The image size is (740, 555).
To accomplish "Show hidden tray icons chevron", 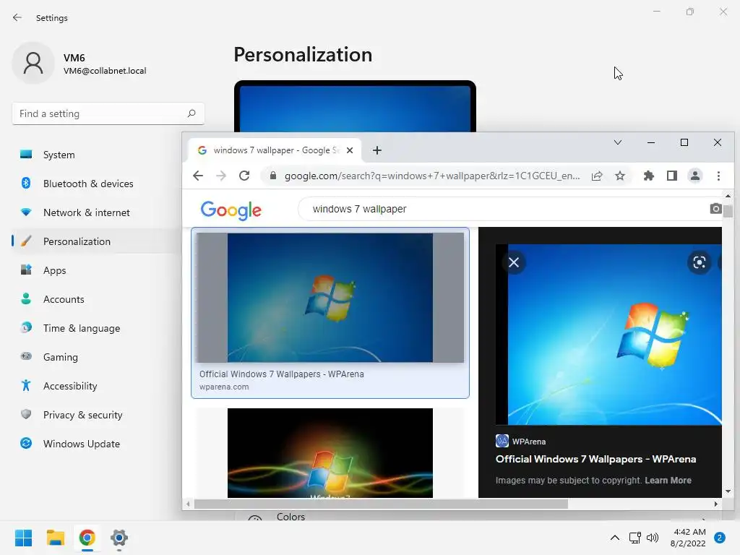I will tap(614, 538).
